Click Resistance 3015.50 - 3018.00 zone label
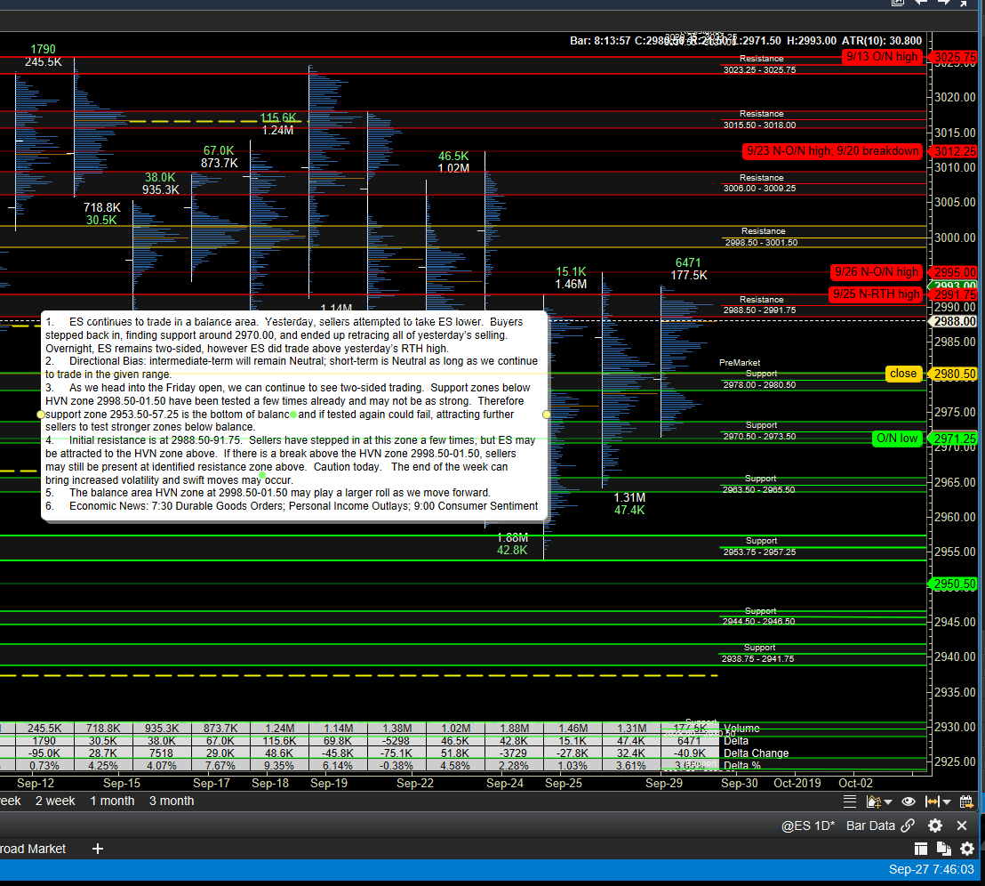Viewport: 985px width, 886px height. click(x=760, y=119)
